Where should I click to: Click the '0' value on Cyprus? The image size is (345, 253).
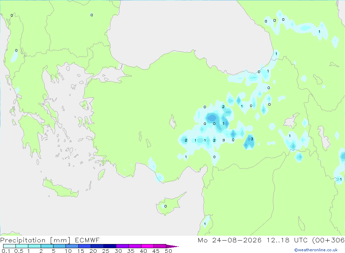[x=166, y=206]
